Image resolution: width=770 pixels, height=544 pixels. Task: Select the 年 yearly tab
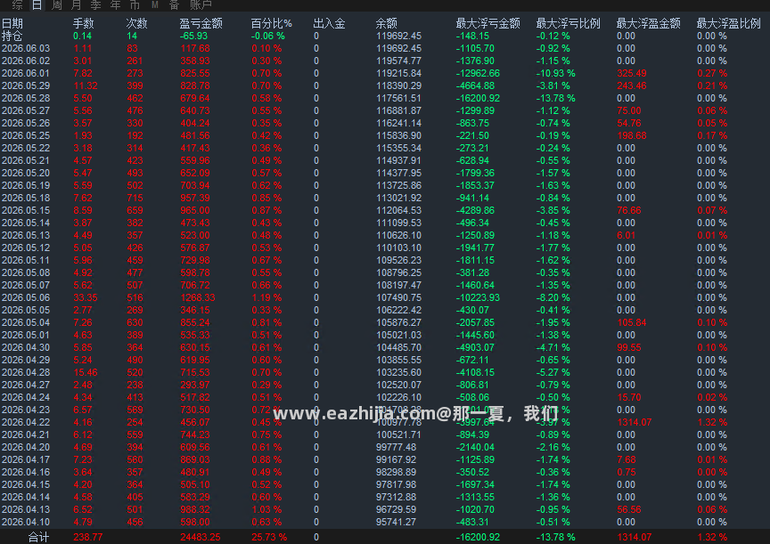tap(115, 5)
